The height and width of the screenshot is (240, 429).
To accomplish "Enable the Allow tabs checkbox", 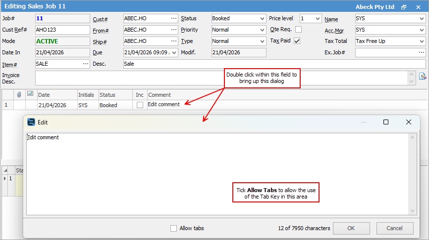I will (x=173, y=228).
